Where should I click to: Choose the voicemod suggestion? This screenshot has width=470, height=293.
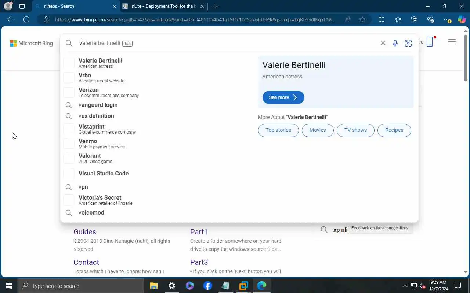click(158, 213)
